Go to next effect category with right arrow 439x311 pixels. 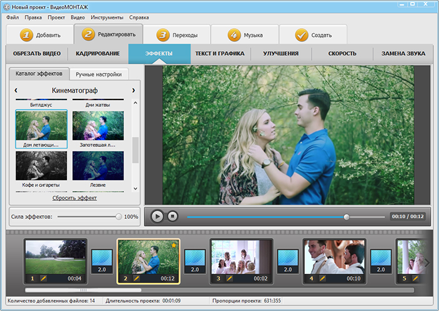click(x=133, y=91)
